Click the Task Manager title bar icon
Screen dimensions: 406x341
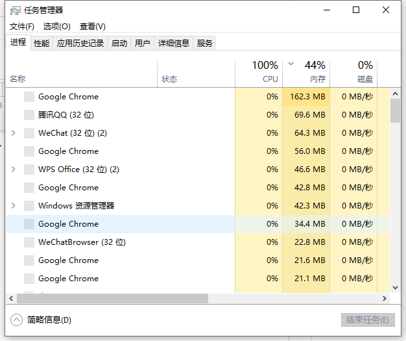coord(16,10)
